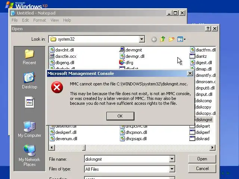Viewport: 239px width, 179px height.
Task: Create a new folder icon
Action: click(x=171, y=39)
